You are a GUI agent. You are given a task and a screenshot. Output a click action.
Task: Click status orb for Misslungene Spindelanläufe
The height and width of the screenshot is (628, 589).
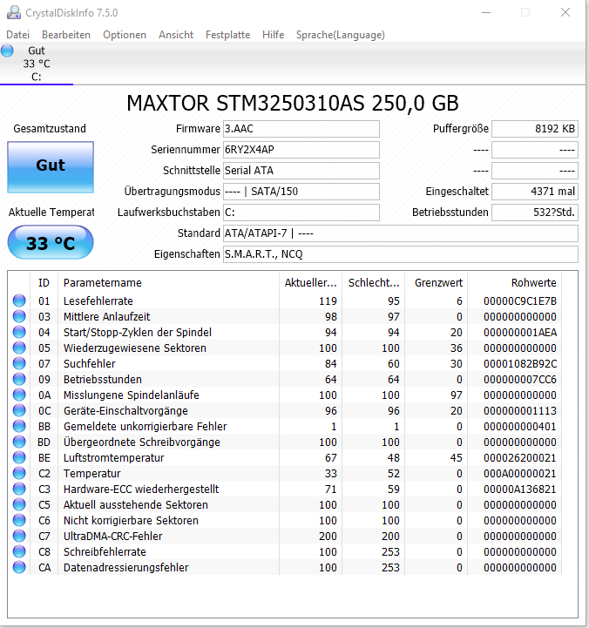click(19, 395)
